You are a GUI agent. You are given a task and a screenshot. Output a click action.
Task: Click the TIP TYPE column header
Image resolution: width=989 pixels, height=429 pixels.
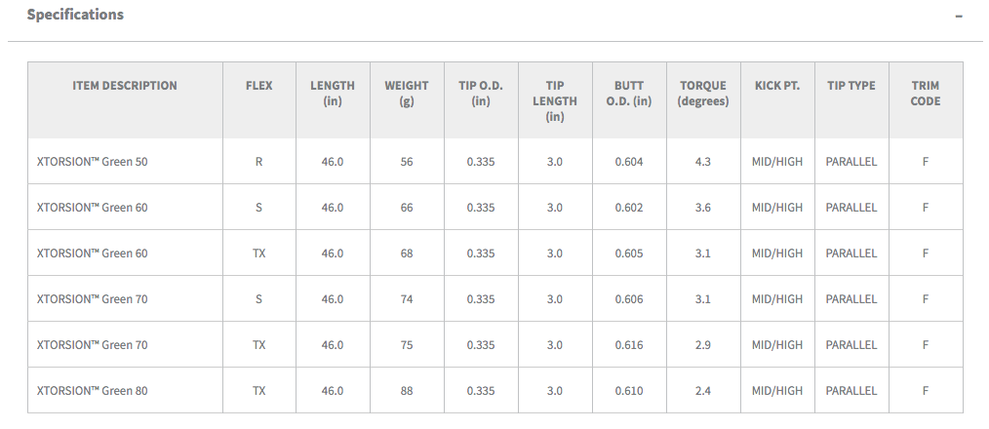(x=851, y=86)
